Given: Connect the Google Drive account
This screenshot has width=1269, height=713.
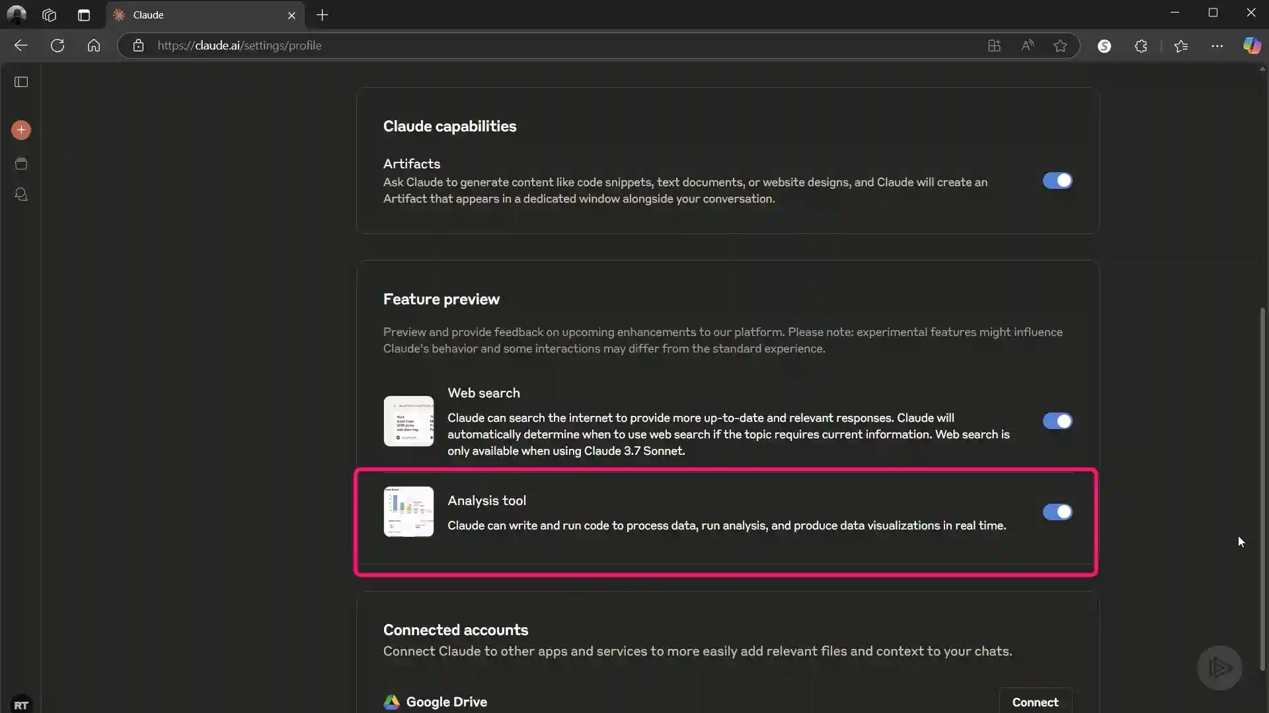Looking at the screenshot, I should coord(1035,702).
